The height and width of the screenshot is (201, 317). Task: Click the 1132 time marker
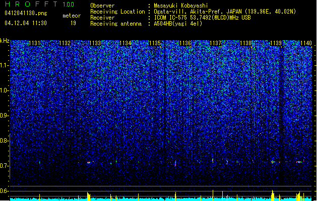pyautogui.click(x=65, y=43)
